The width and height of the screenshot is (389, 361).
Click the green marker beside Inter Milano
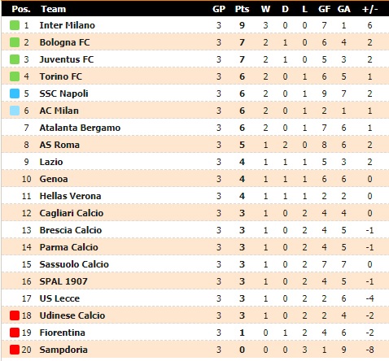point(15,25)
